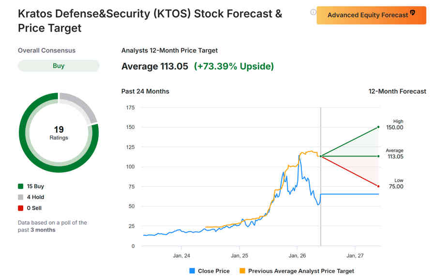The width and height of the screenshot is (435, 280).
Task: Click the '15 Buy' legend text
Action: click(x=35, y=186)
